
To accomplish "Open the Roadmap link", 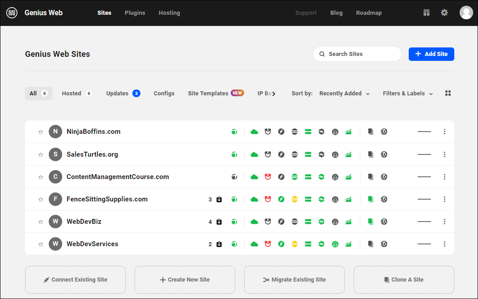I will pos(369,13).
